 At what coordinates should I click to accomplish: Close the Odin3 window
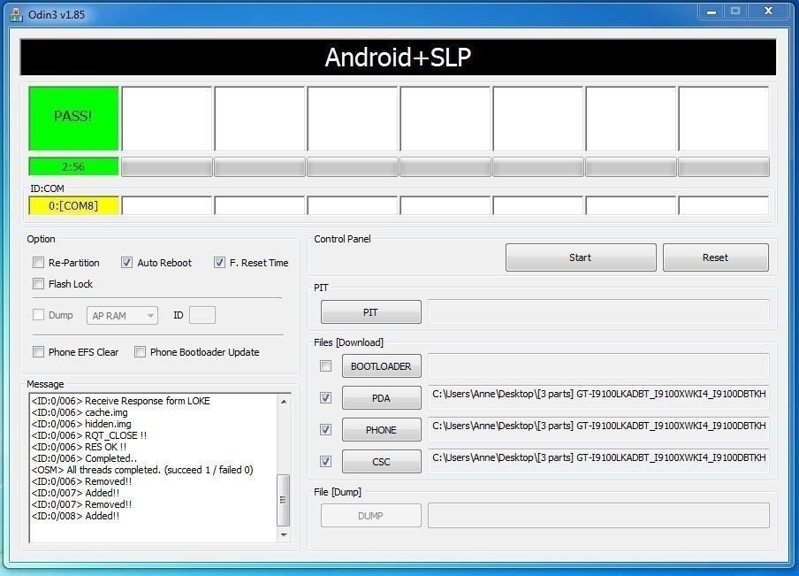pyautogui.click(x=768, y=12)
